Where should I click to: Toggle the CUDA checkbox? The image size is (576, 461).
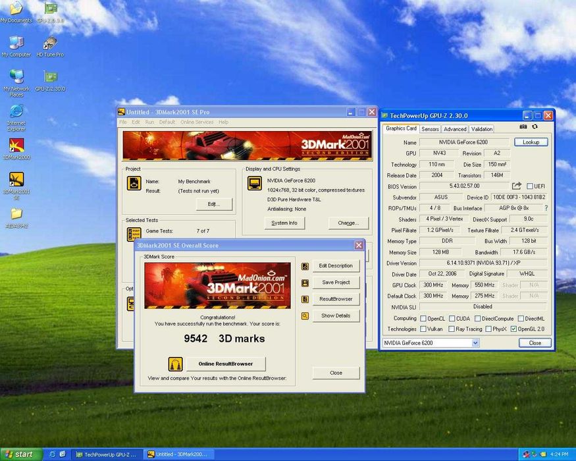452,318
